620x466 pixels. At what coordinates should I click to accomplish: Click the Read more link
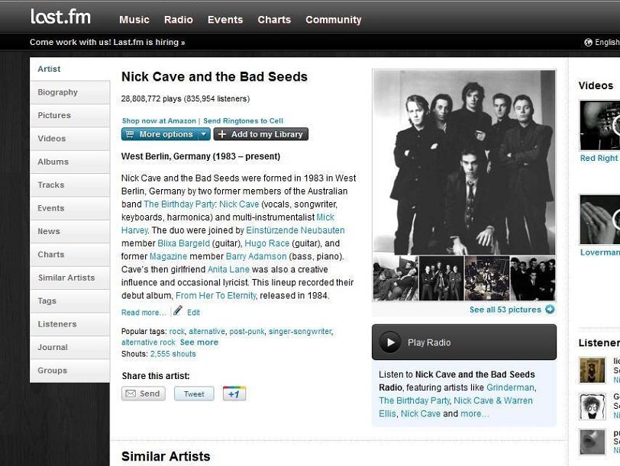pos(144,313)
